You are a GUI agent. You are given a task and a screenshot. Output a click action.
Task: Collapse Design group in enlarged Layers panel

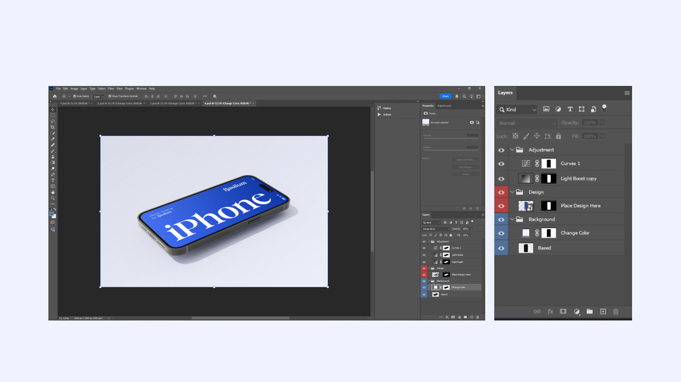512,192
